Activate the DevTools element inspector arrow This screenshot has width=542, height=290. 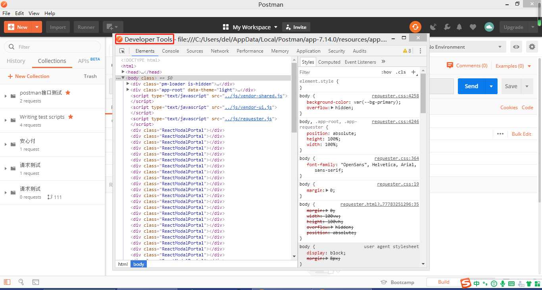(x=122, y=51)
